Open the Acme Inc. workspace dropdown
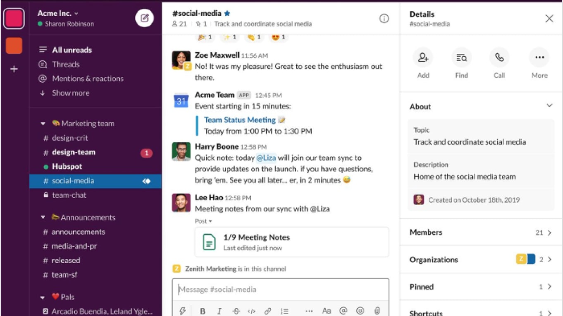The height and width of the screenshot is (316, 563). pos(58,13)
